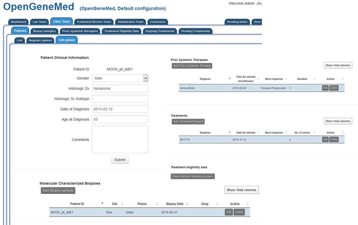The height and width of the screenshot is (225, 358).
Task: Submit the patient clinical information
Action: pos(120,160)
